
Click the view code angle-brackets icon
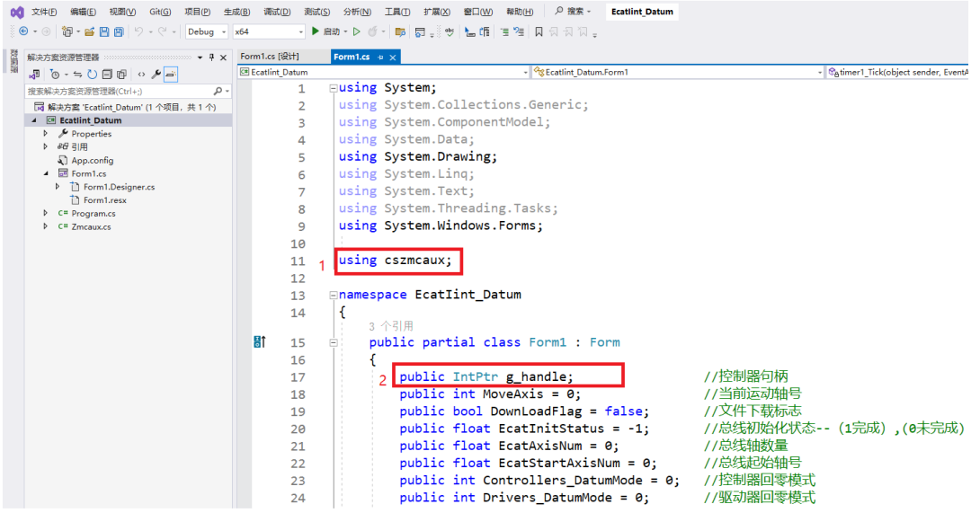pyautogui.click(x=141, y=75)
